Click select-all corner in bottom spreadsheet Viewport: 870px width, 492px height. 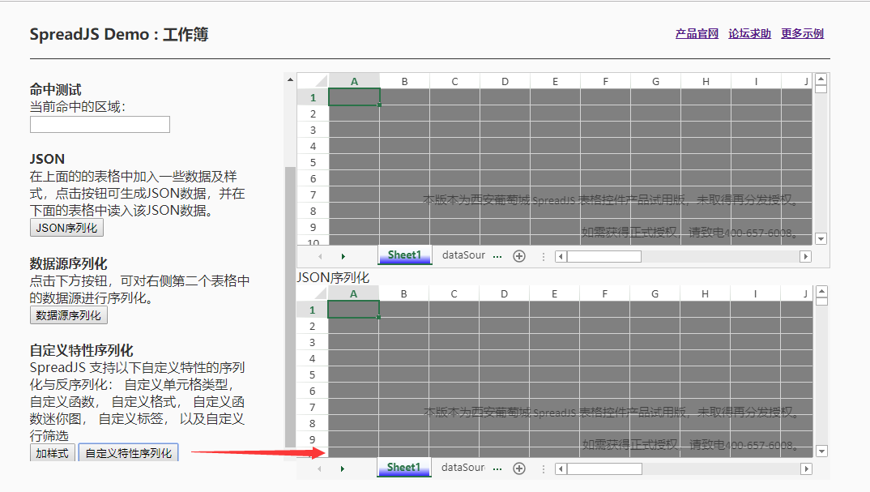point(312,293)
